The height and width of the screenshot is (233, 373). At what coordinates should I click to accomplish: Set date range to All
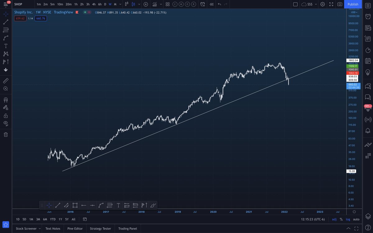73,219
